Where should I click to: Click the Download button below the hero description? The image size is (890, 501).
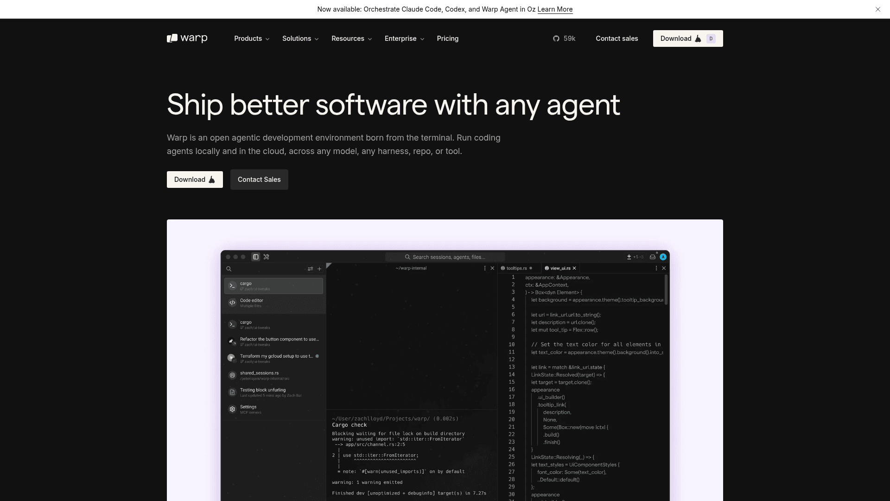195,180
